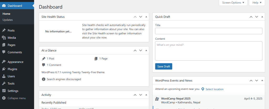Click into the Quick Draft Title field

(x=209, y=31)
